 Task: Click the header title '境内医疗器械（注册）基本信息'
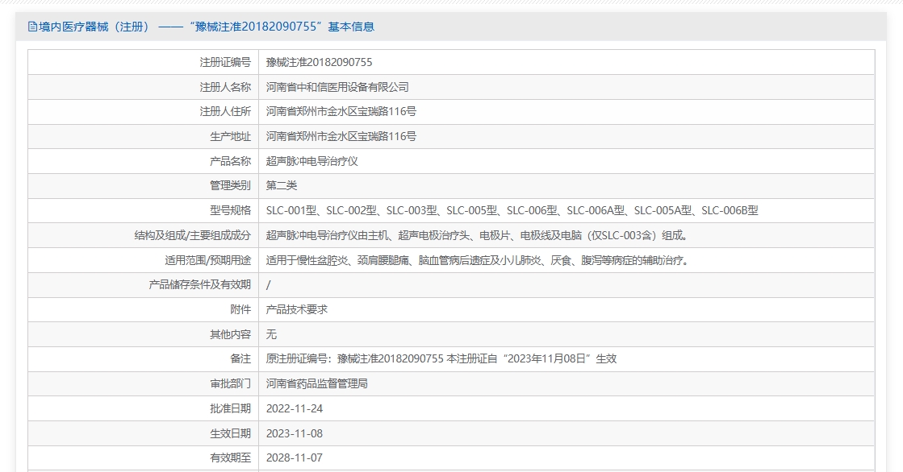pos(207,27)
